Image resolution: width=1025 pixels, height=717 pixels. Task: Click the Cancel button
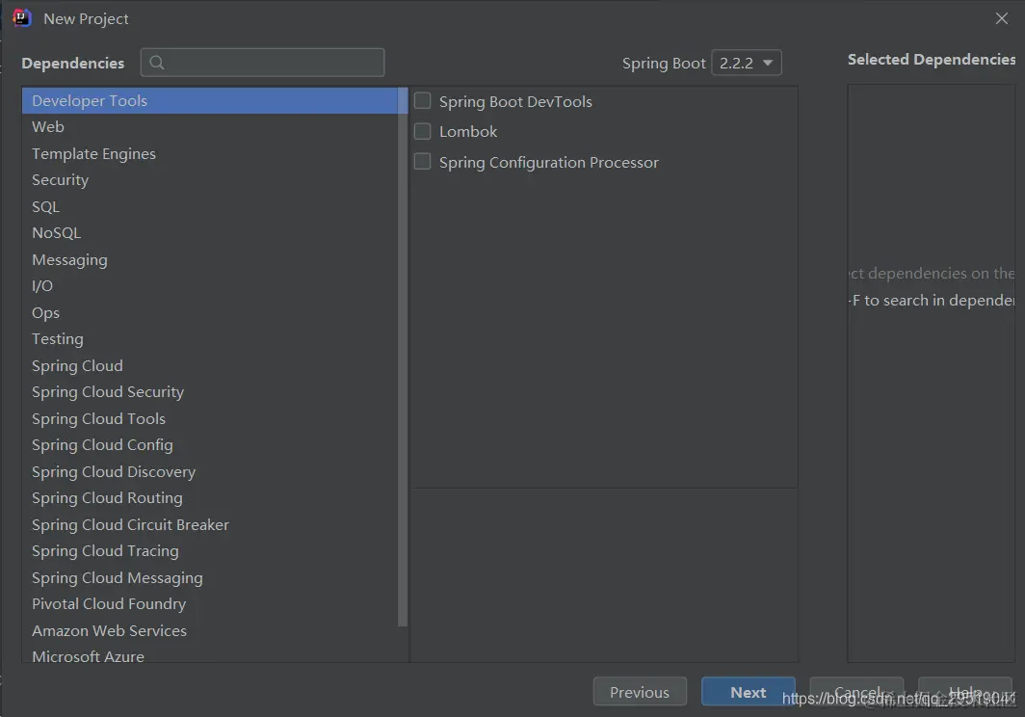(x=856, y=692)
